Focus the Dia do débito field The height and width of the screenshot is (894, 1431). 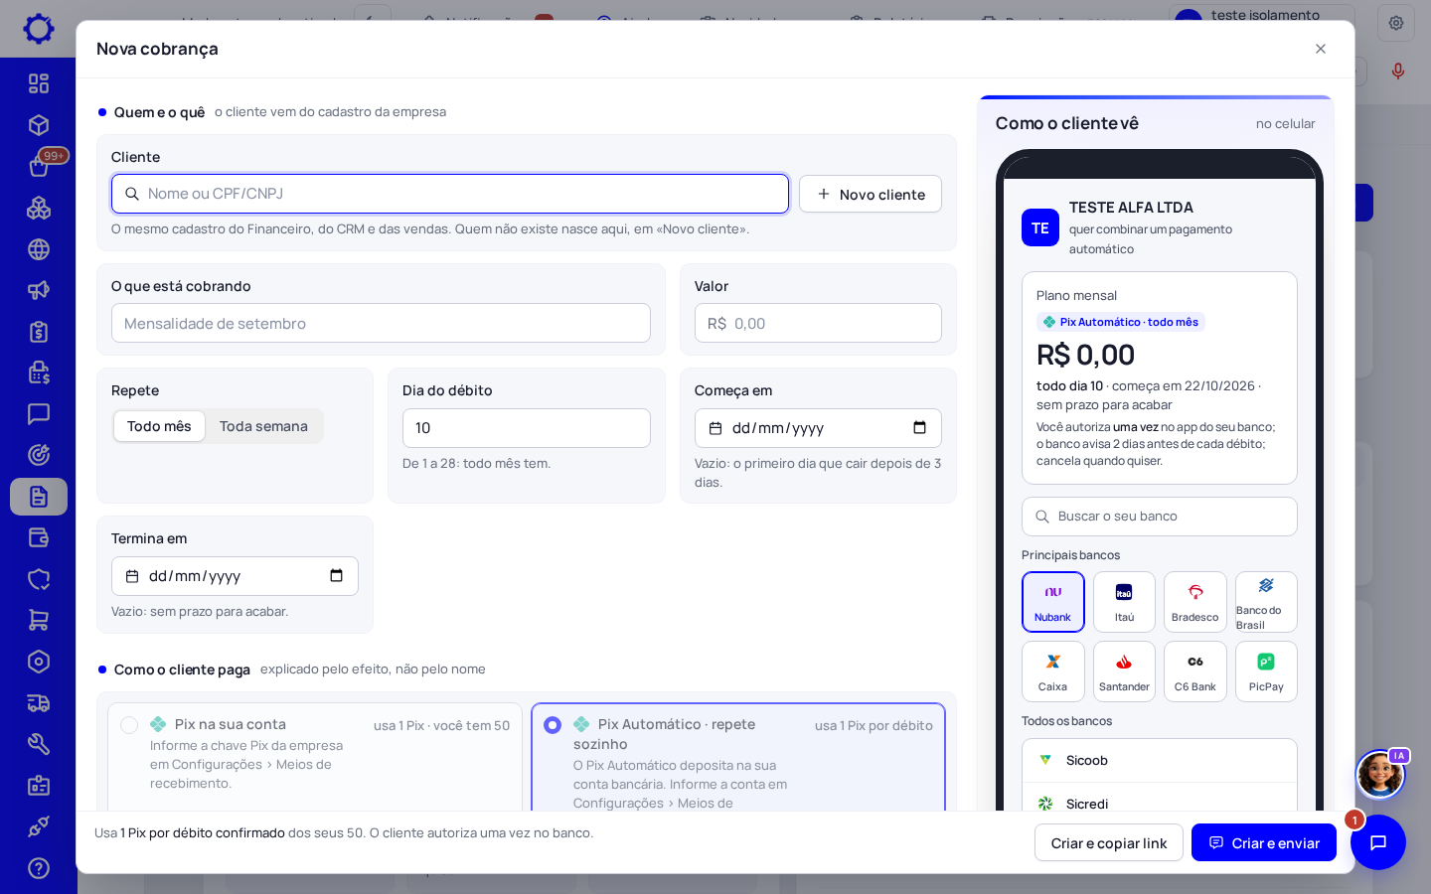[x=527, y=428]
